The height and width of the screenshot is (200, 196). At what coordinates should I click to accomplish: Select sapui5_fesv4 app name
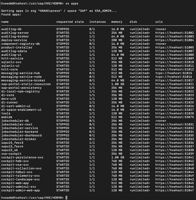coord(12,147)
